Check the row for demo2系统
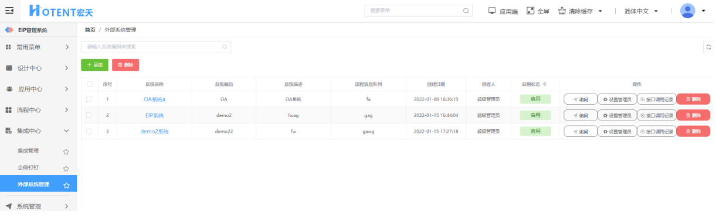This screenshot has height=217, width=716. [89, 131]
